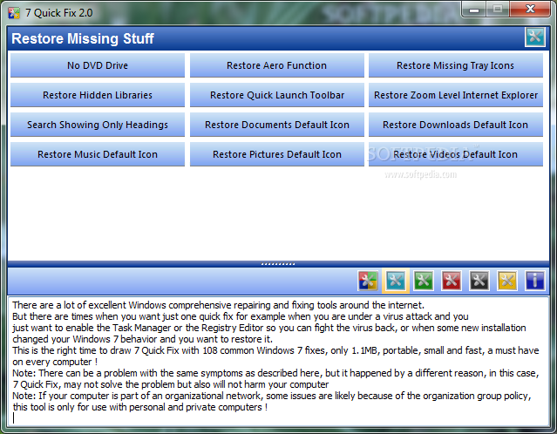Click the No DVD Drive button
The height and width of the screenshot is (434, 557).
(98, 65)
